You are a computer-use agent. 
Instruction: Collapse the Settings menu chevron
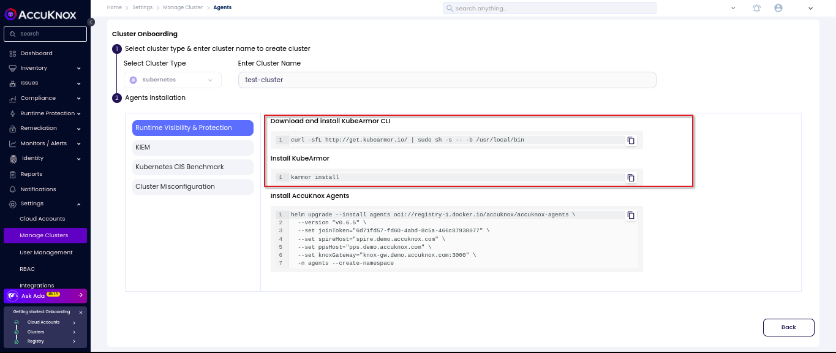click(x=79, y=203)
